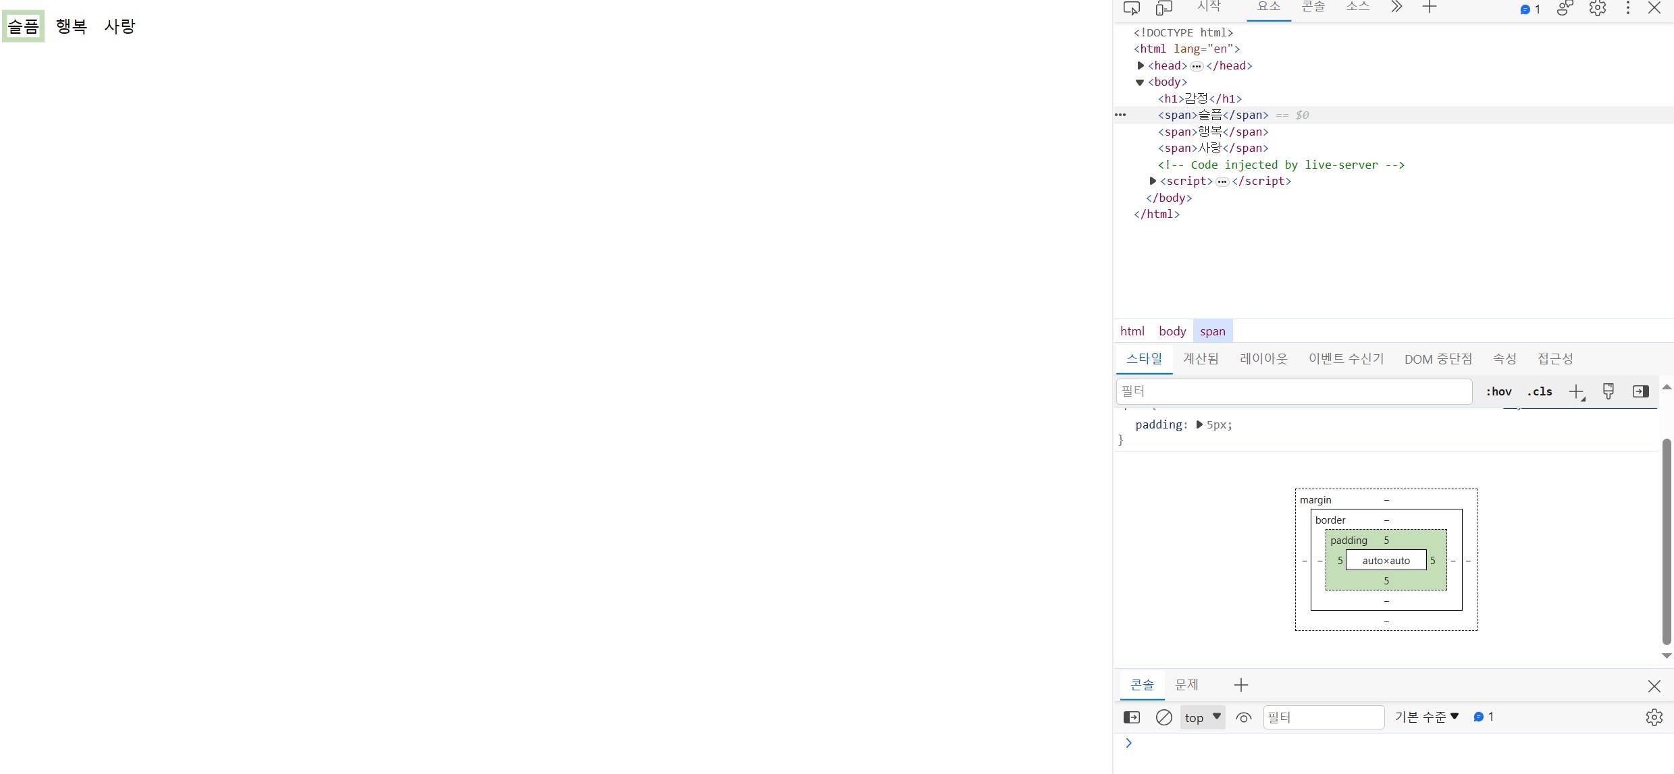This screenshot has height=774, width=1674.
Task: Open the 속성 pane tab
Action: point(1505,359)
